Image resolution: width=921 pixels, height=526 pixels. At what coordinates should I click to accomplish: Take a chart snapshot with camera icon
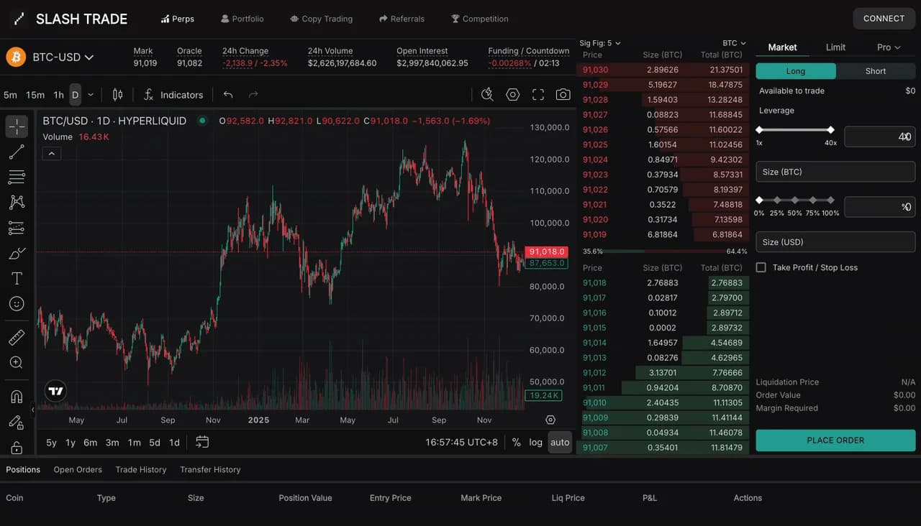[563, 95]
